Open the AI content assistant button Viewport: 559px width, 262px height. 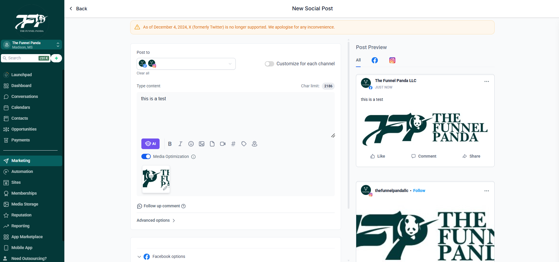tap(150, 144)
